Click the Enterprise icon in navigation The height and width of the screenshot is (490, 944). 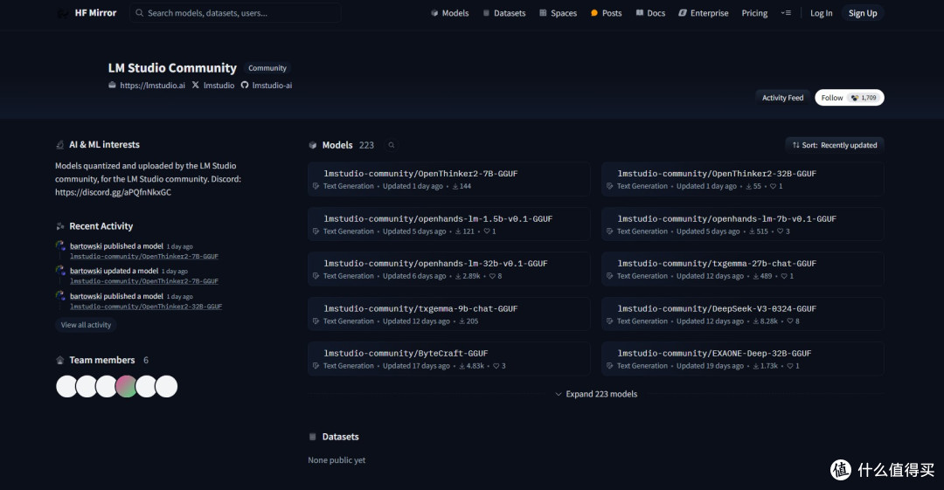pyautogui.click(x=682, y=13)
